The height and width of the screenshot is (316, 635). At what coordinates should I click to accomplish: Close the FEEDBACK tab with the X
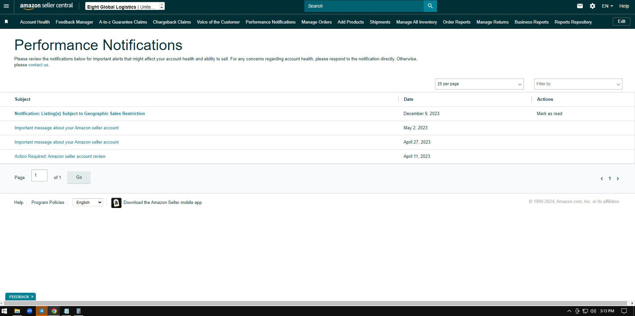[32, 297]
